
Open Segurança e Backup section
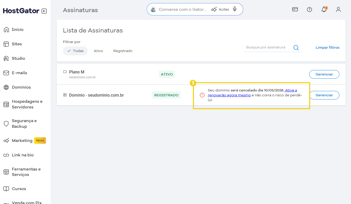(24, 124)
